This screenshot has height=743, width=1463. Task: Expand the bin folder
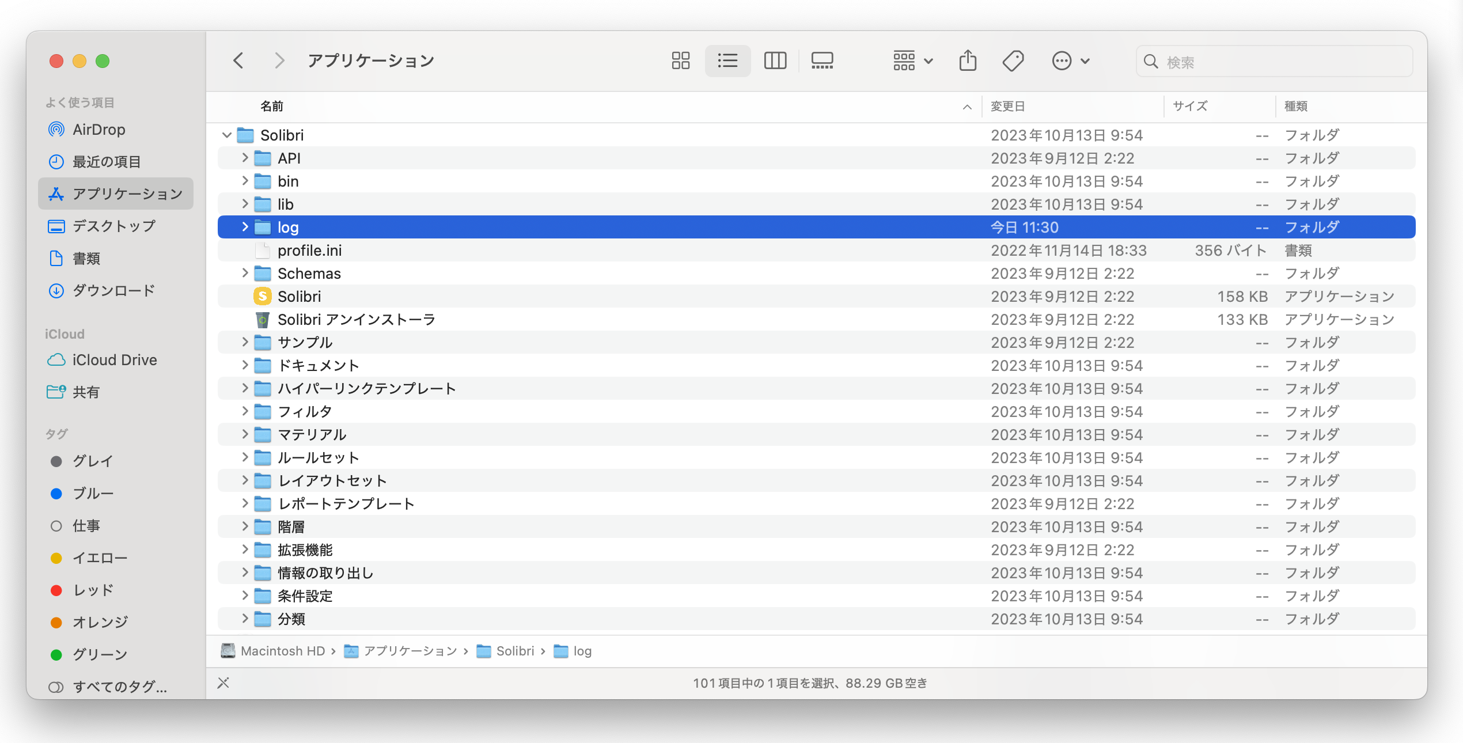tap(245, 181)
